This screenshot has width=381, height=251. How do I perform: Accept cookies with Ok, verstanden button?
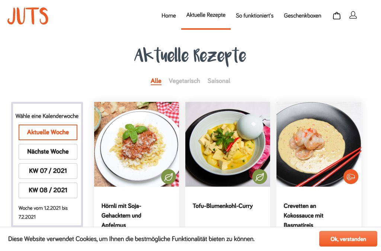pos(348,239)
